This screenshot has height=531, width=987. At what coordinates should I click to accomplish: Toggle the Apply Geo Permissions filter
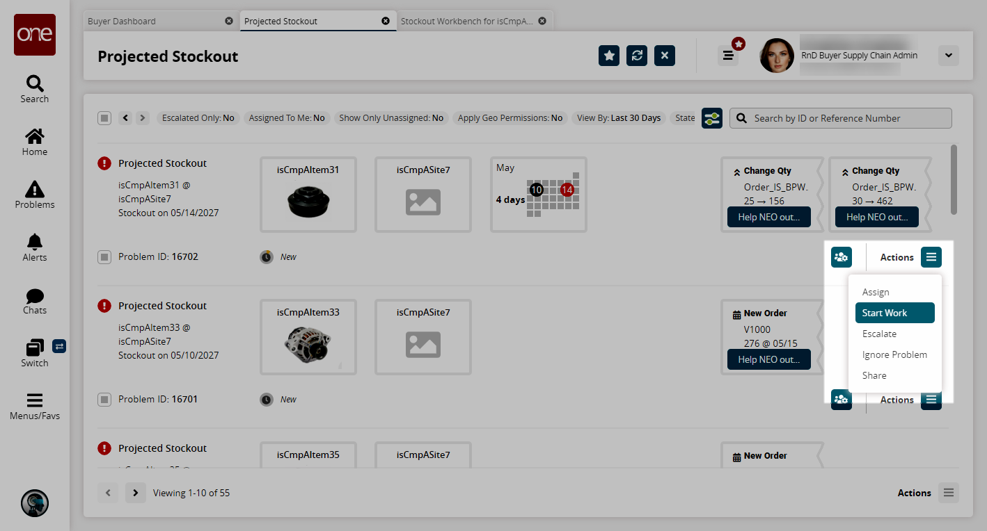[x=510, y=118]
